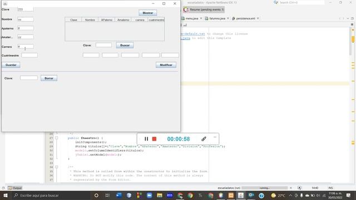The height and width of the screenshot is (200, 356).
Task: Click the Modificar button
Action: 166,65
